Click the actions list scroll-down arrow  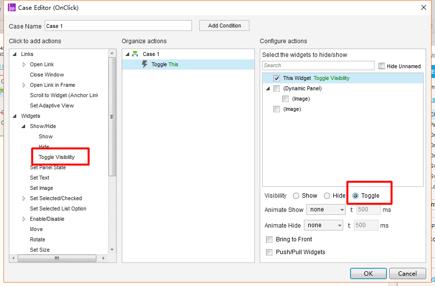[x=112, y=250]
